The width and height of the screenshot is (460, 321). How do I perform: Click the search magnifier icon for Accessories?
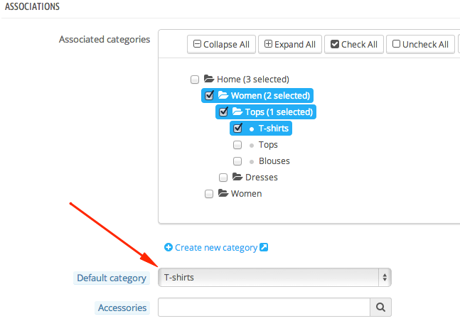pyautogui.click(x=380, y=308)
